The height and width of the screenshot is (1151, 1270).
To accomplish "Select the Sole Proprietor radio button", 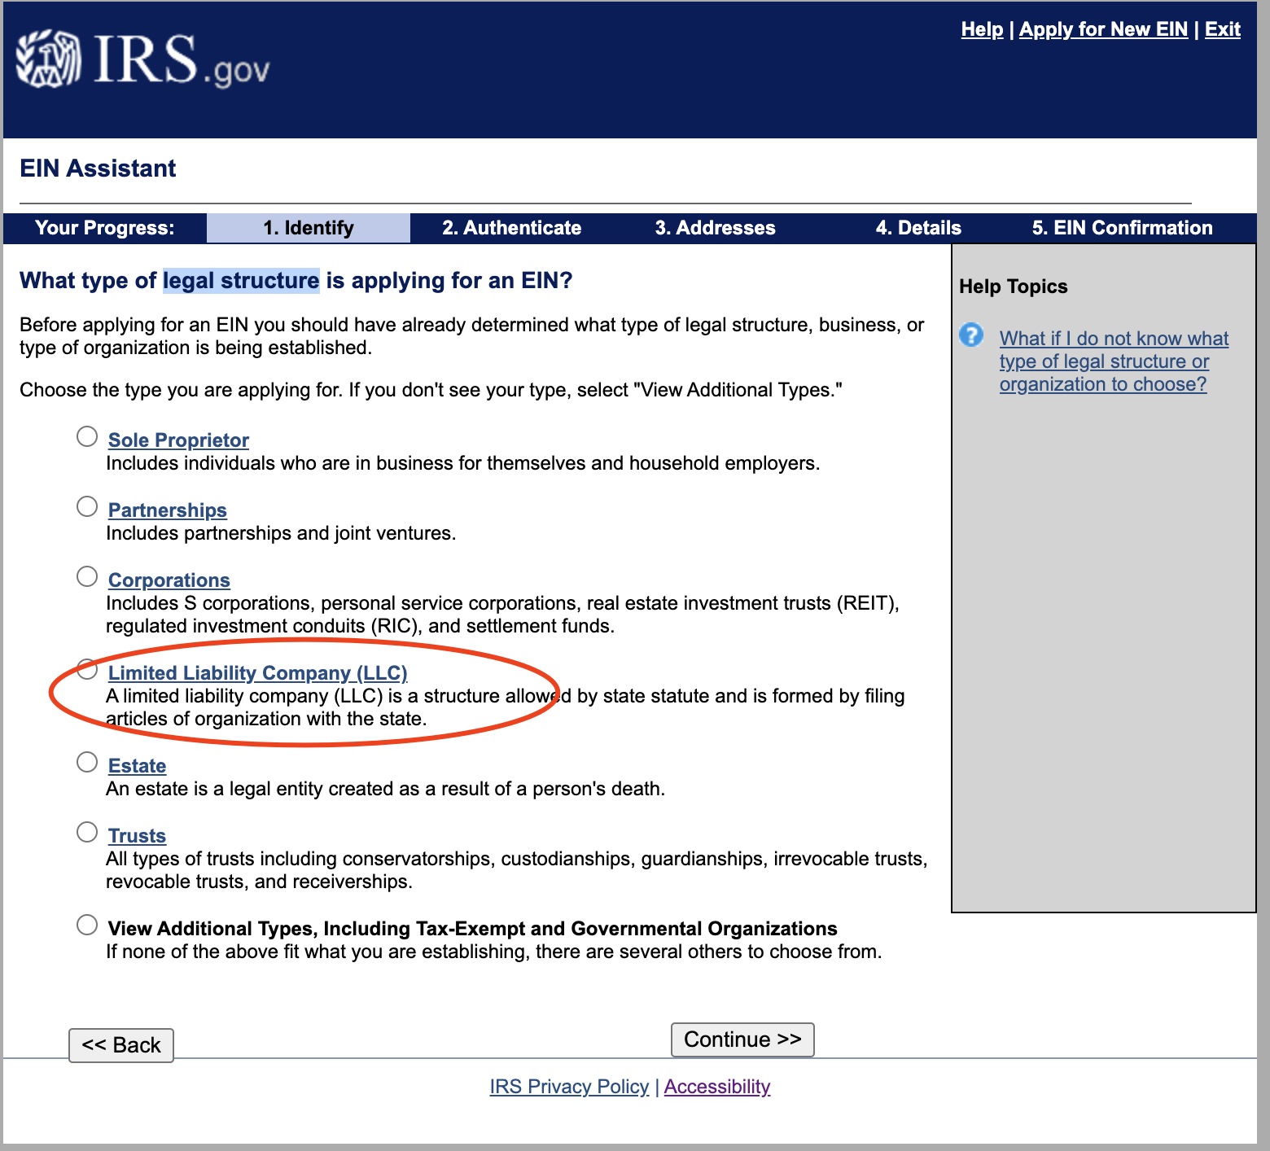I will click(87, 437).
